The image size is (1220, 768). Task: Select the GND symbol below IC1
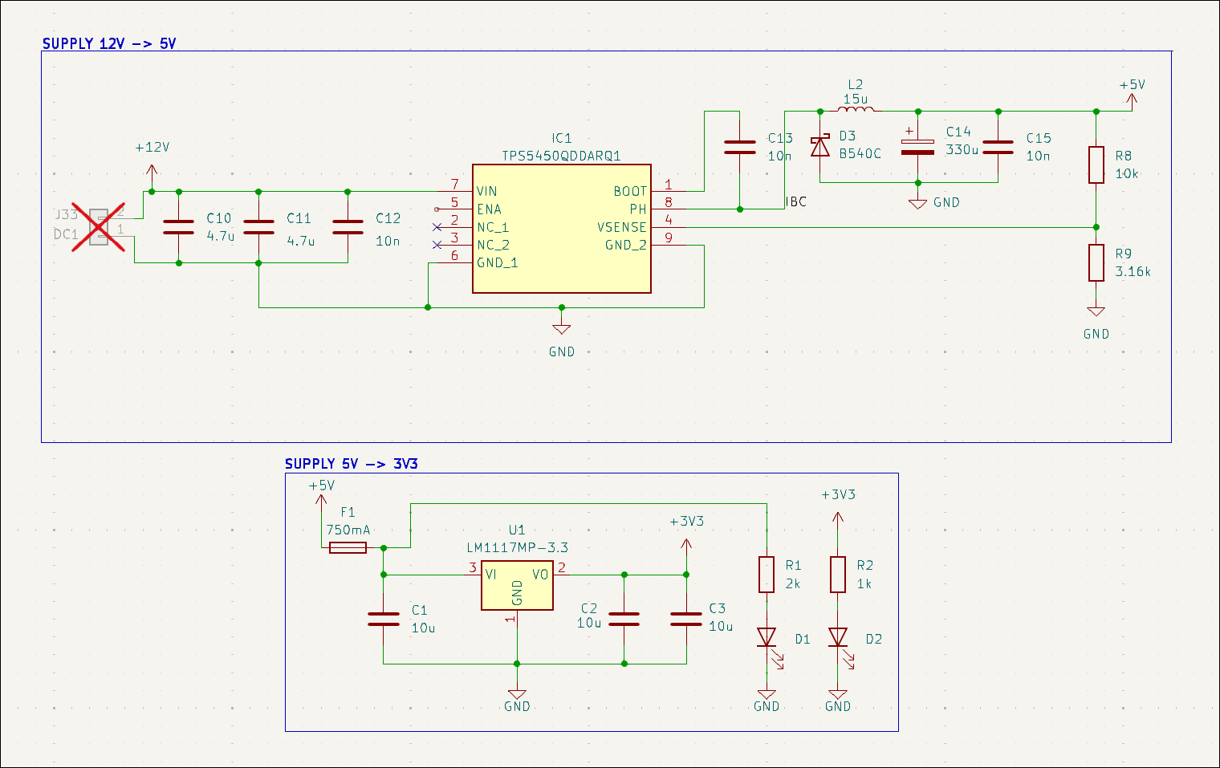click(x=562, y=329)
